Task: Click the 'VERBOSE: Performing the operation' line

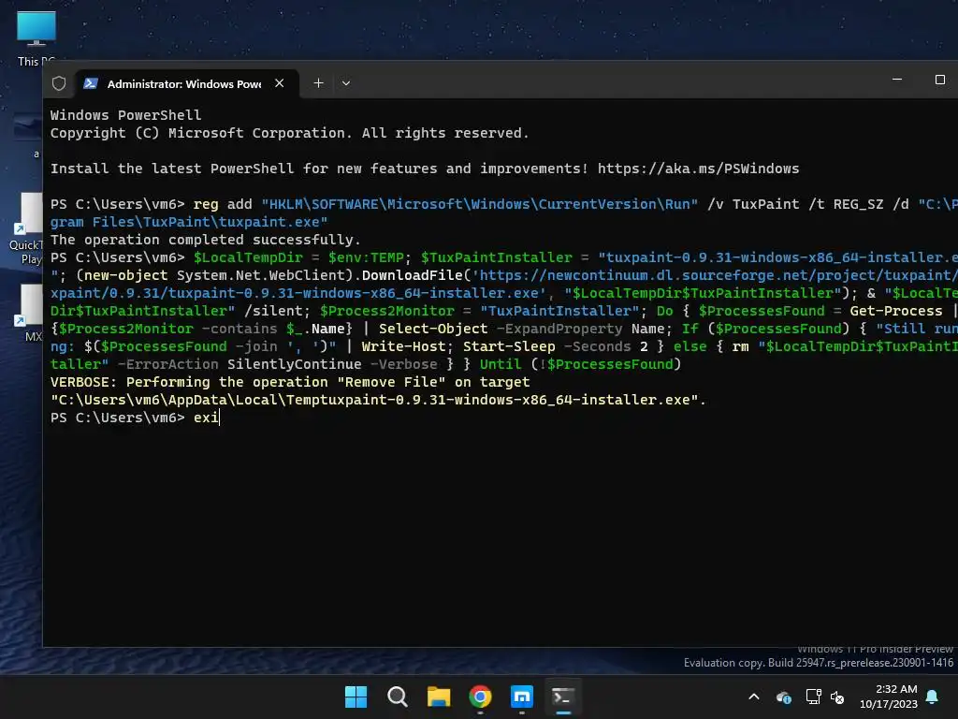Action: (x=290, y=382)
